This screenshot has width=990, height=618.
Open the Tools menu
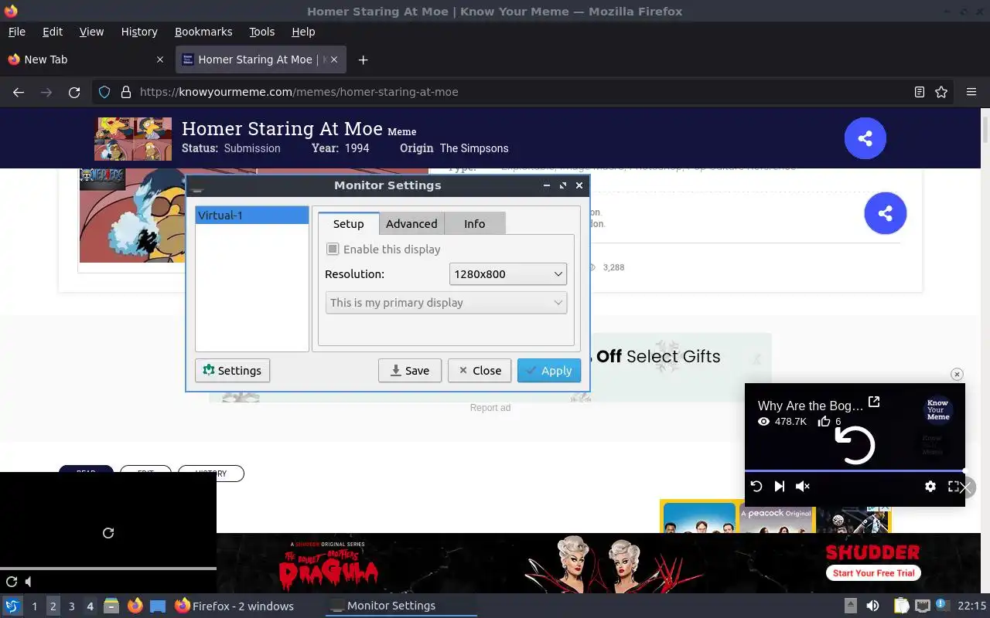(261, 32)
